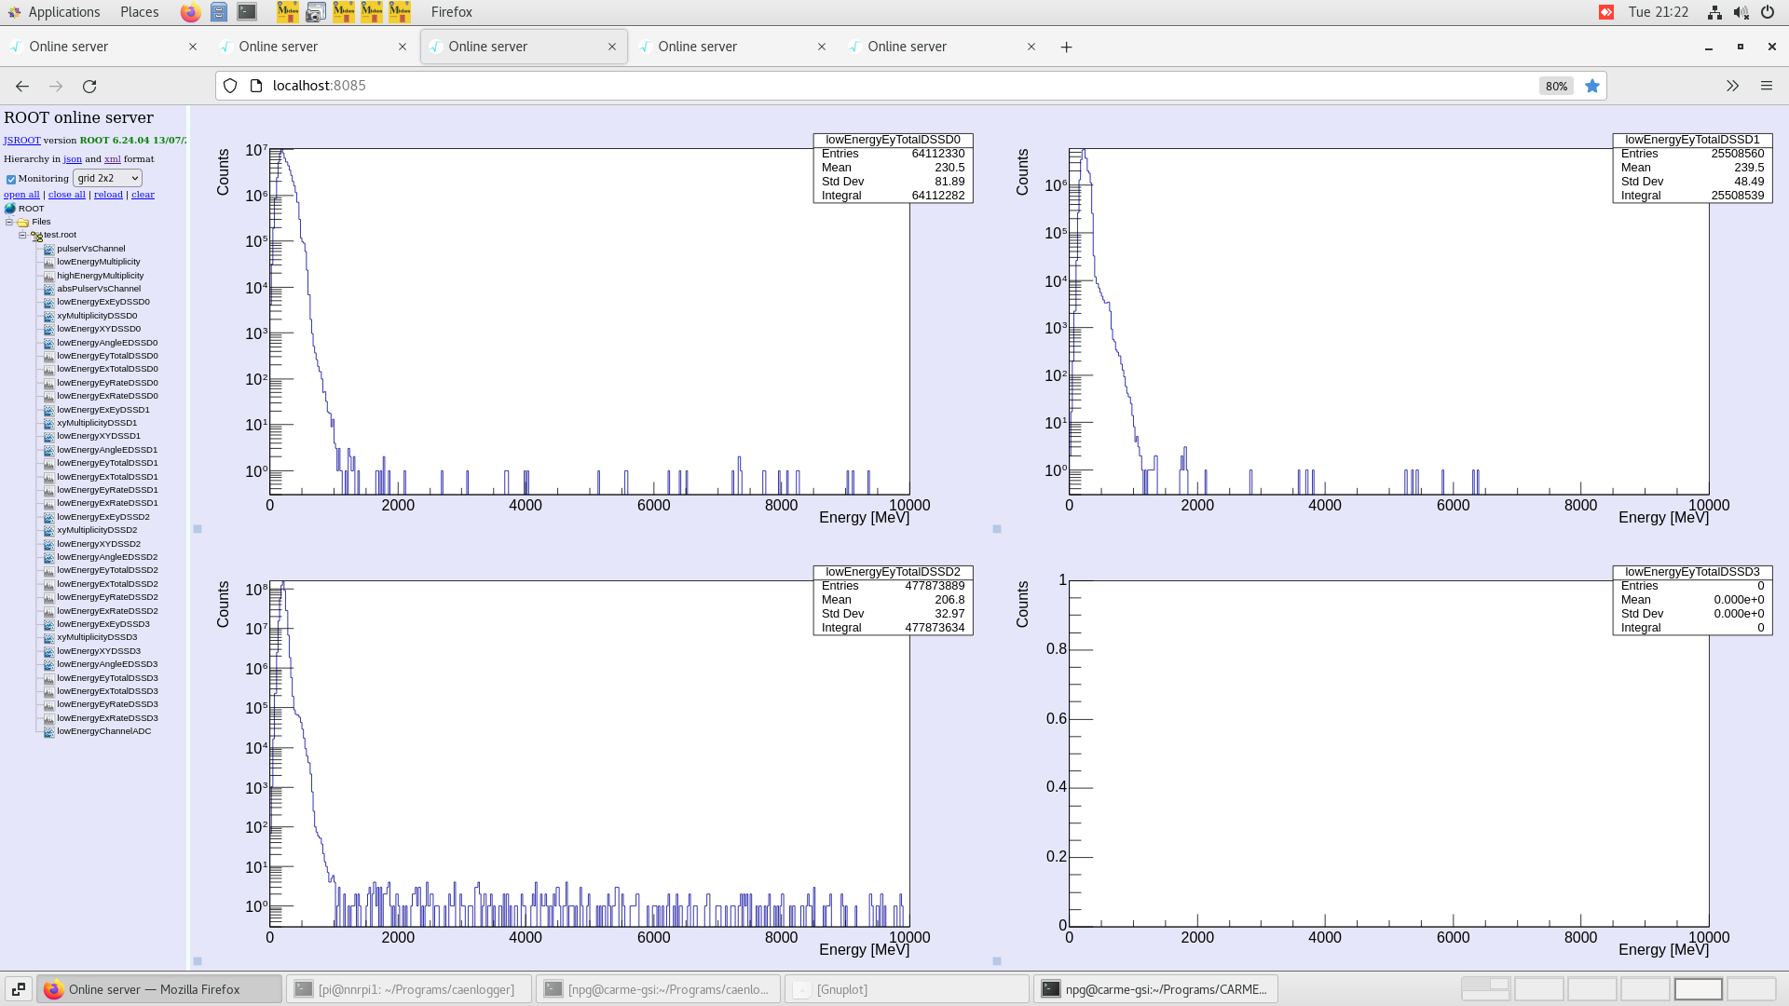Click the 80% zoom control in the address bar
The width and height of the screenshot is (1789, 1006).
[x=1555, y=86]
